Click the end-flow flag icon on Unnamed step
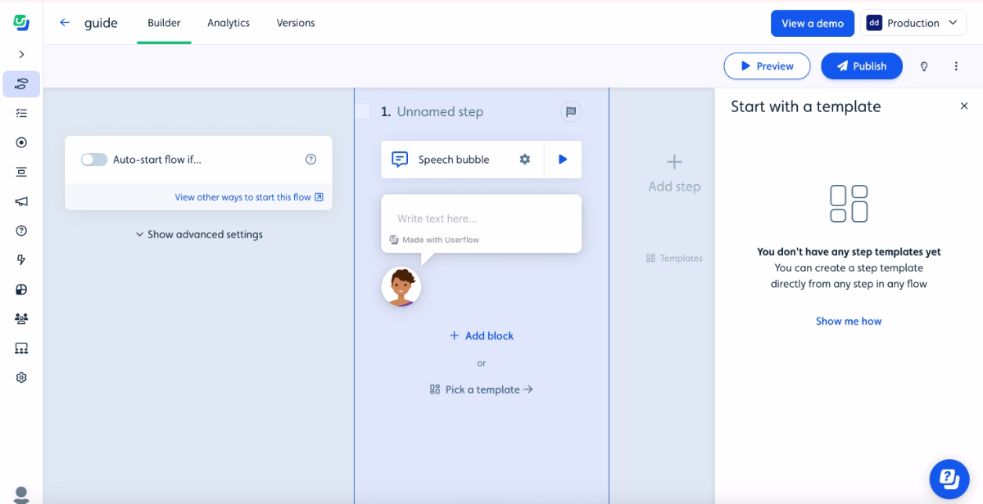 click(x=570, y=111)
